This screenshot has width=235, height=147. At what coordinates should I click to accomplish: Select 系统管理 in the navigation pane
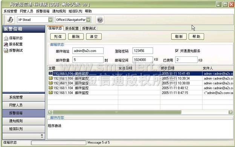pyautogui.click(x=24, y=97)
